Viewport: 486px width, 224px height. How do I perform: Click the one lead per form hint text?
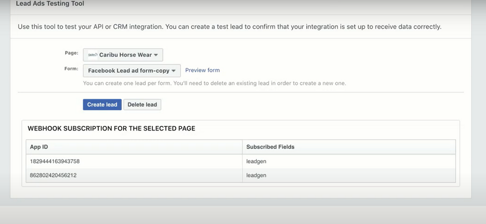tap(214, 83)
